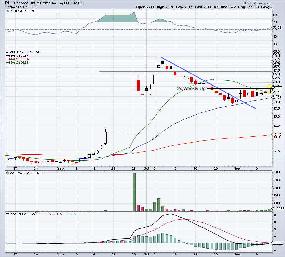Click the 'Sep' label on price chart axis
Viewport: 285px width, 257px height.
[x=60, y=168]
